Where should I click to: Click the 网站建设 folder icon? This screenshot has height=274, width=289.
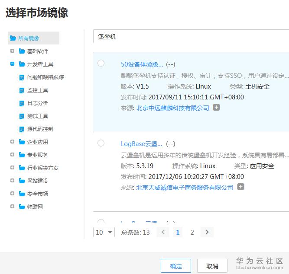tap(22, 181)
